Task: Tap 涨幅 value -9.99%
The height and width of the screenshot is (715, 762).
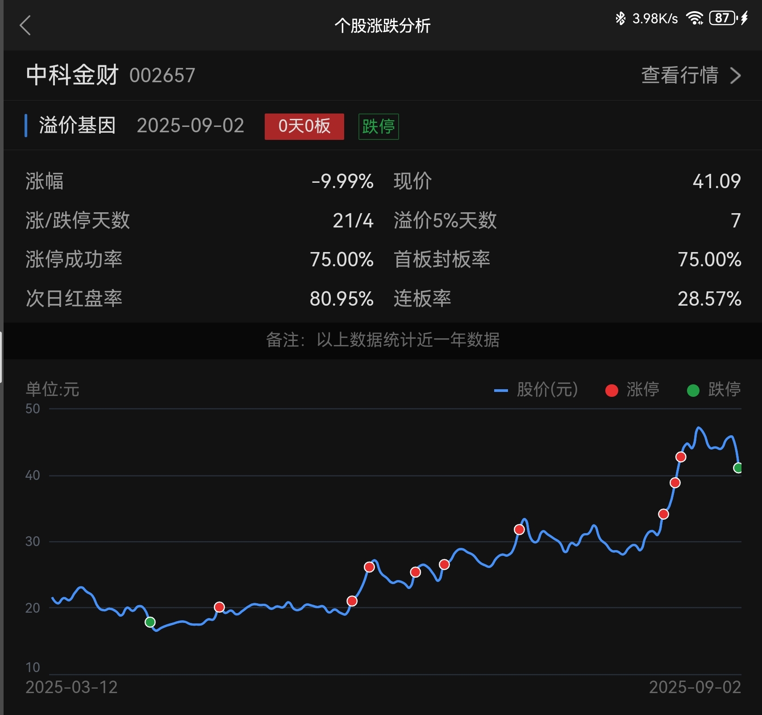Action: click(x=342, y=181)
